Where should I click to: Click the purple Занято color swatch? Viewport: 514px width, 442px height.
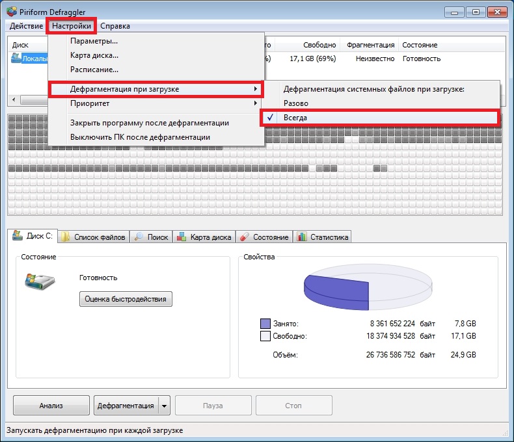point(265,323)
